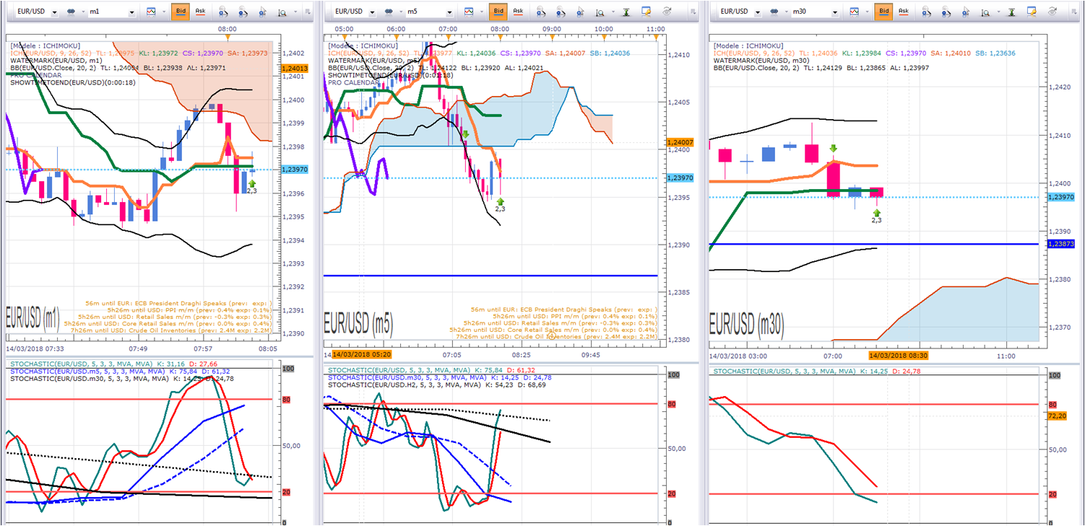This screenshot has height=526, width=1085.
Task: Toggle Bid price on the m1 chart
Action: [180, 12]
